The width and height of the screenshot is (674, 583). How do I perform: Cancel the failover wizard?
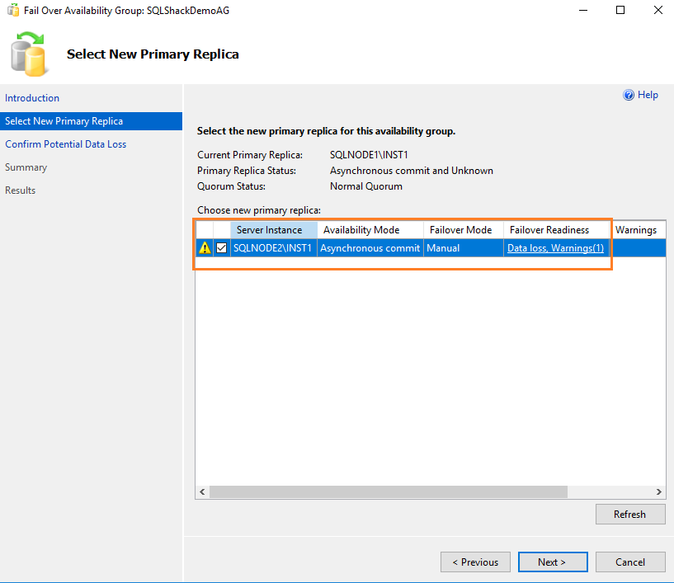point(629,562)
